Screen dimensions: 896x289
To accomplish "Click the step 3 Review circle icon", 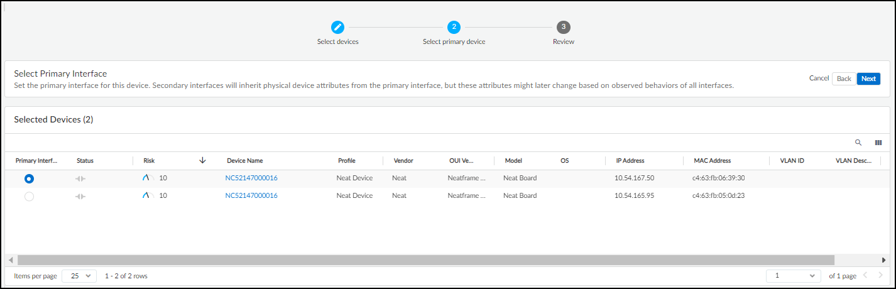I will (x=564, y=27).
